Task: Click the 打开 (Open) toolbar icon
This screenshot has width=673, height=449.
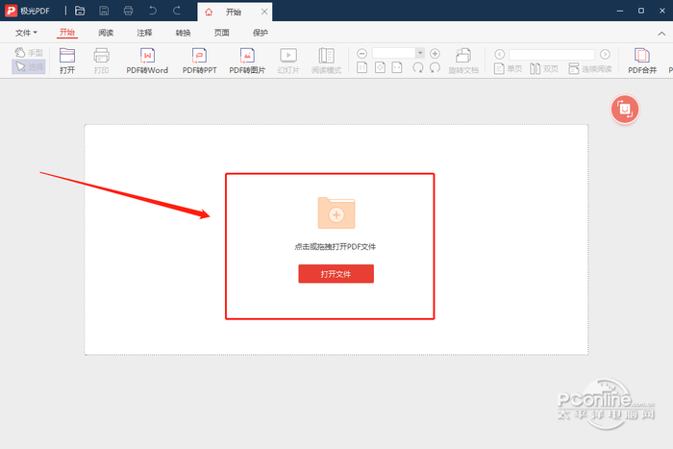Action: click(67, 61)
